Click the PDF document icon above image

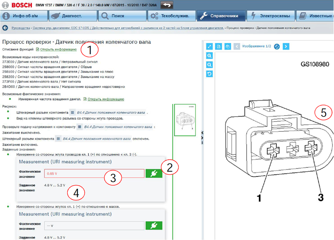point(219,46)
